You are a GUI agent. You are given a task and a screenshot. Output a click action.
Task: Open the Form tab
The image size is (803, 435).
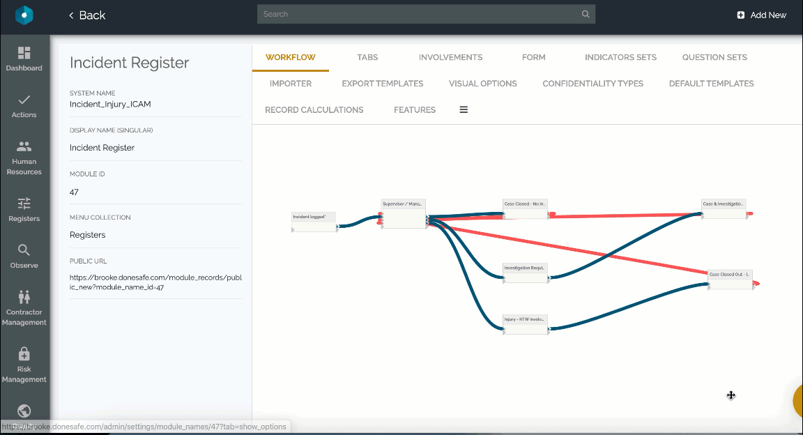(x=533, y=57)
